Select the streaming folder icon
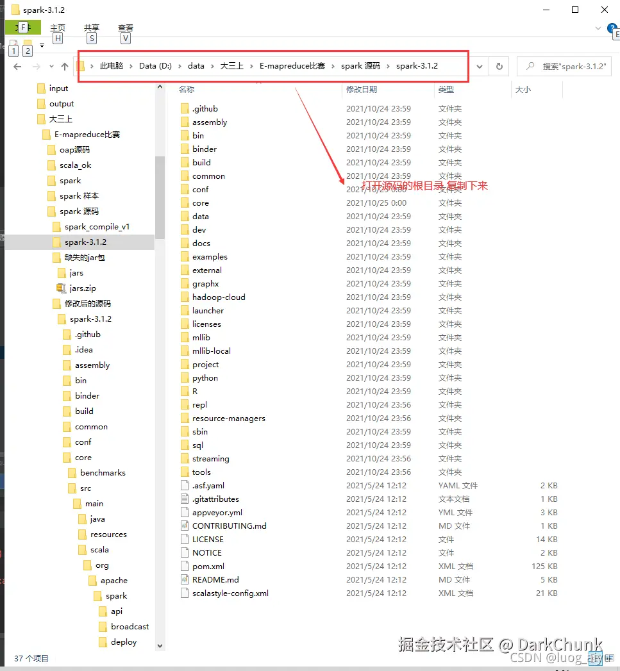The image size is (620, 671). point(185,459)
